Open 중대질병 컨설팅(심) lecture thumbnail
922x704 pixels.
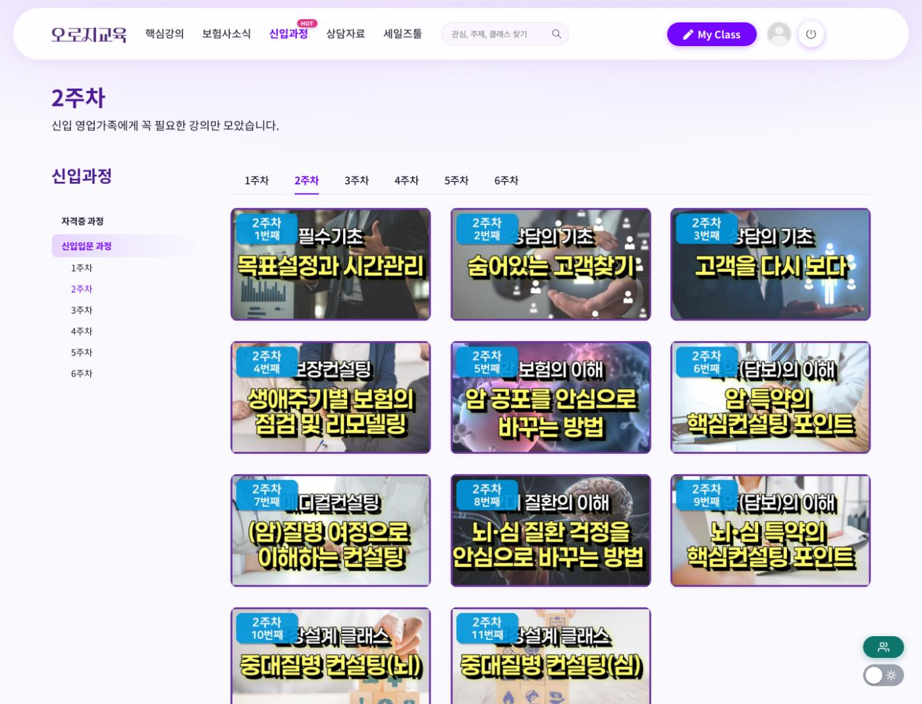coord(551,656)
